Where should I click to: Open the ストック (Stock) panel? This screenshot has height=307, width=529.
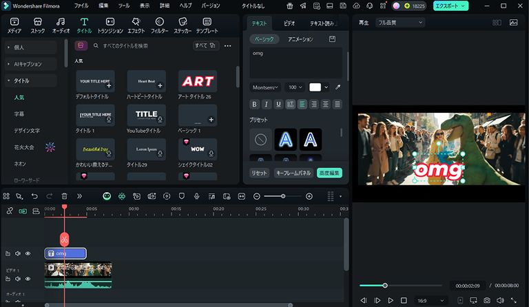click(37, 25)
